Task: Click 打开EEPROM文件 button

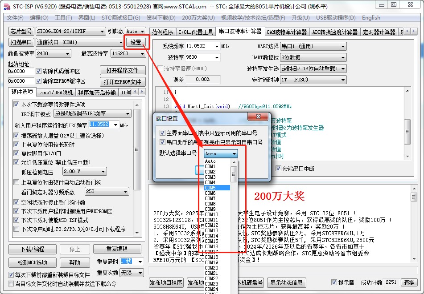Action: [123, 82]
